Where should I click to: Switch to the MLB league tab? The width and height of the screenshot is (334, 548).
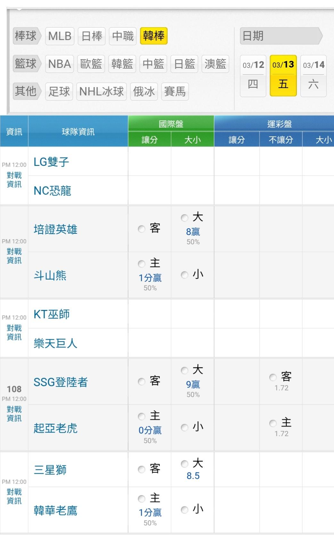point(60,36)
